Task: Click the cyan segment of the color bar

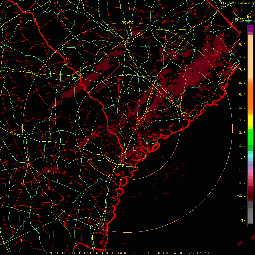Action: 250,156
